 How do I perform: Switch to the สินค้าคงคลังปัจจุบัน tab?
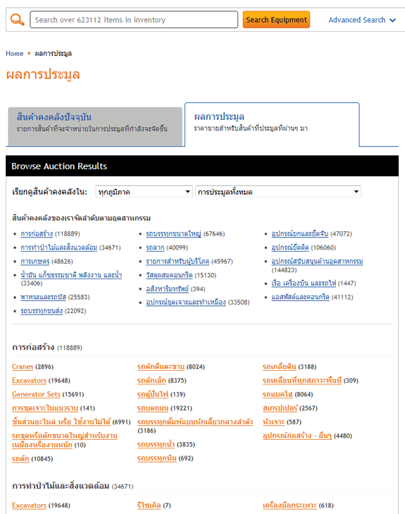[95, 126]
